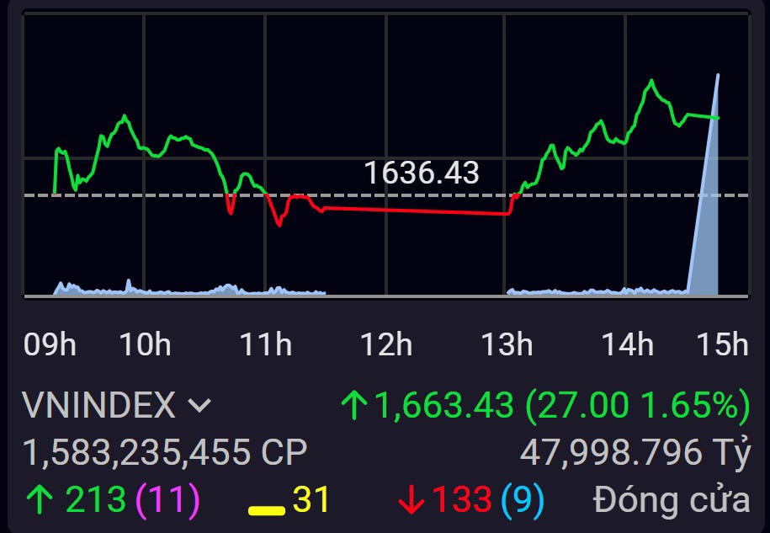Expand the VNINDEX dropdown chevron
Viewport: 770px width, 533px height.
[x=199, y=406]
